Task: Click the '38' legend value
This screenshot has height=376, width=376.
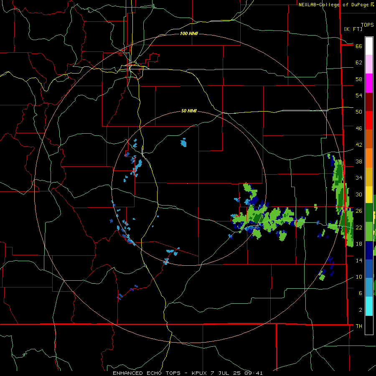Action: coord(359,161)
